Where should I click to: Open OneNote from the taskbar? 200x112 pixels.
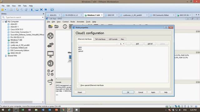pos(29,110)
